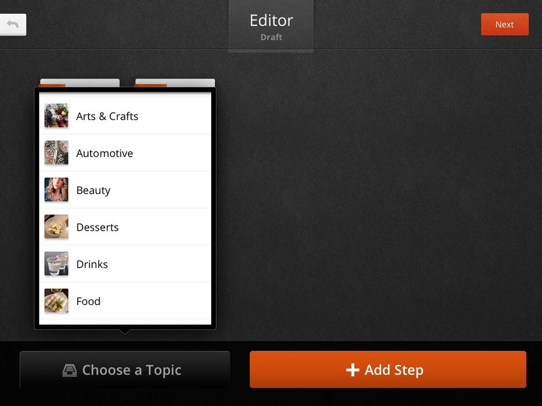
Task: Select the Automotive topic
Action: [125, 153]
